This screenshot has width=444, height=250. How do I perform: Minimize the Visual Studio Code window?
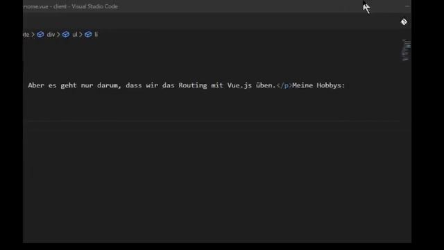[x=407, y=6]
